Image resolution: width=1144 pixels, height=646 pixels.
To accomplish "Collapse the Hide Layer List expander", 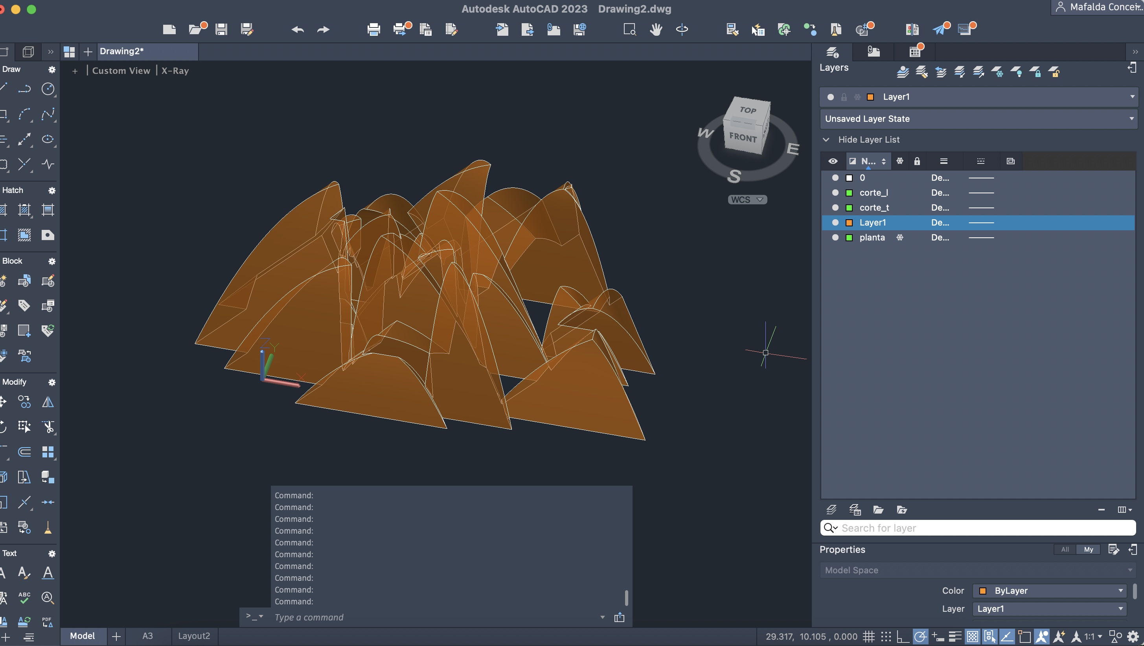I will tap(826, 139).
